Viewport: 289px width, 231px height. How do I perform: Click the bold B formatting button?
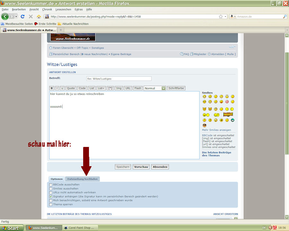coord(51,88)
